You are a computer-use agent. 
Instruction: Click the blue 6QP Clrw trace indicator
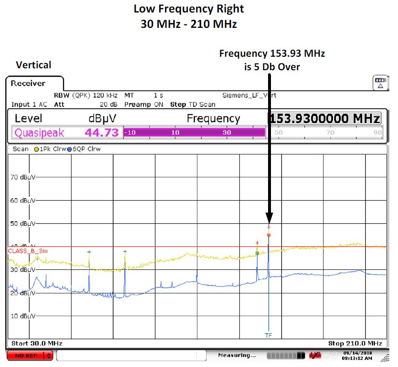pyautogui.click(x=69, y=150)
